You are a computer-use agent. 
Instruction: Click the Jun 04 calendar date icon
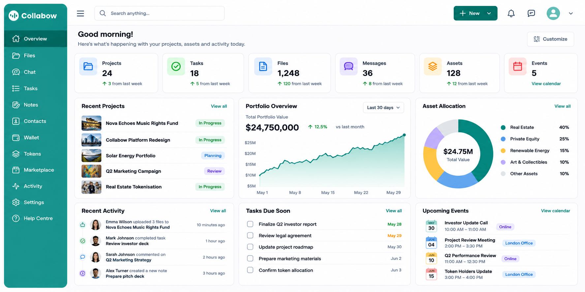pos(431,243)
